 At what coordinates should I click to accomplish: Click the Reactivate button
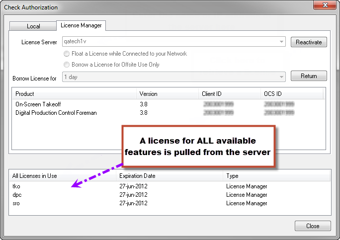(309, 42)
